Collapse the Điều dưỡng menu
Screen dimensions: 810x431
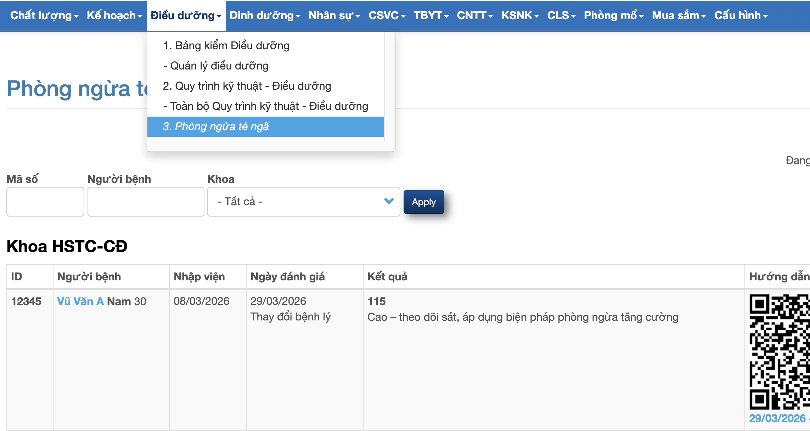tap(186, 16)
